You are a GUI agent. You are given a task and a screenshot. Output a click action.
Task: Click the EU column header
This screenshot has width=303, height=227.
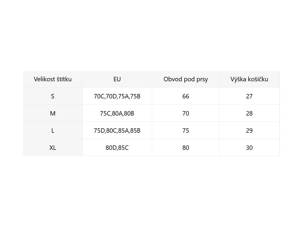click(x=117, y=79)
